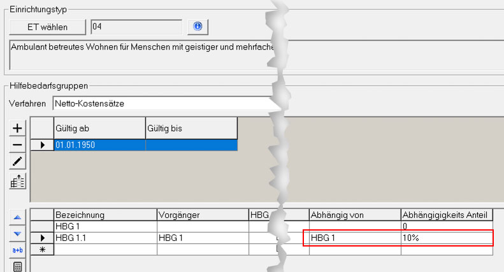Click the Vorgänger cell containing HBG 1
The image size is (504, 272).
202,238
